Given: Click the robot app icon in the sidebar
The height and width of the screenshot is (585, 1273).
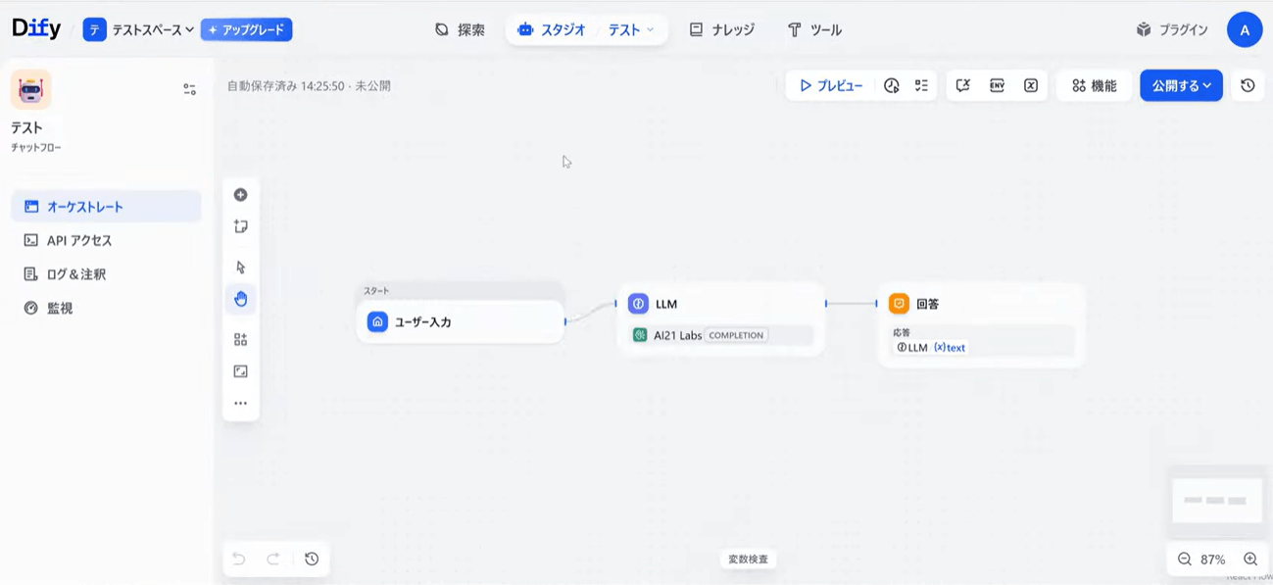Looking at the screenshot, I should pyautogui.click(x=30, y=90).
